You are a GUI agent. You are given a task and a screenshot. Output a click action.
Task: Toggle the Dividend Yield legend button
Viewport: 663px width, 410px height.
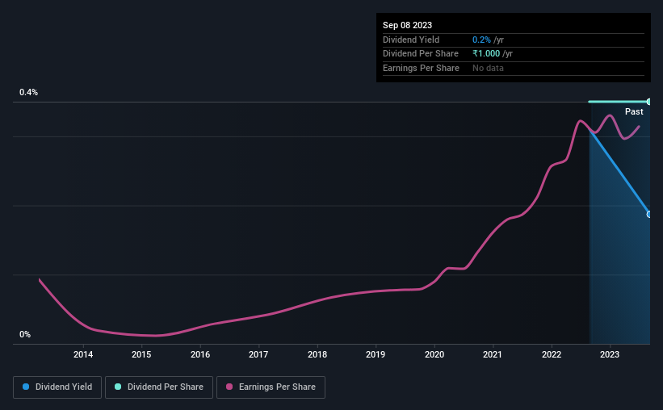tap(57, 387)
